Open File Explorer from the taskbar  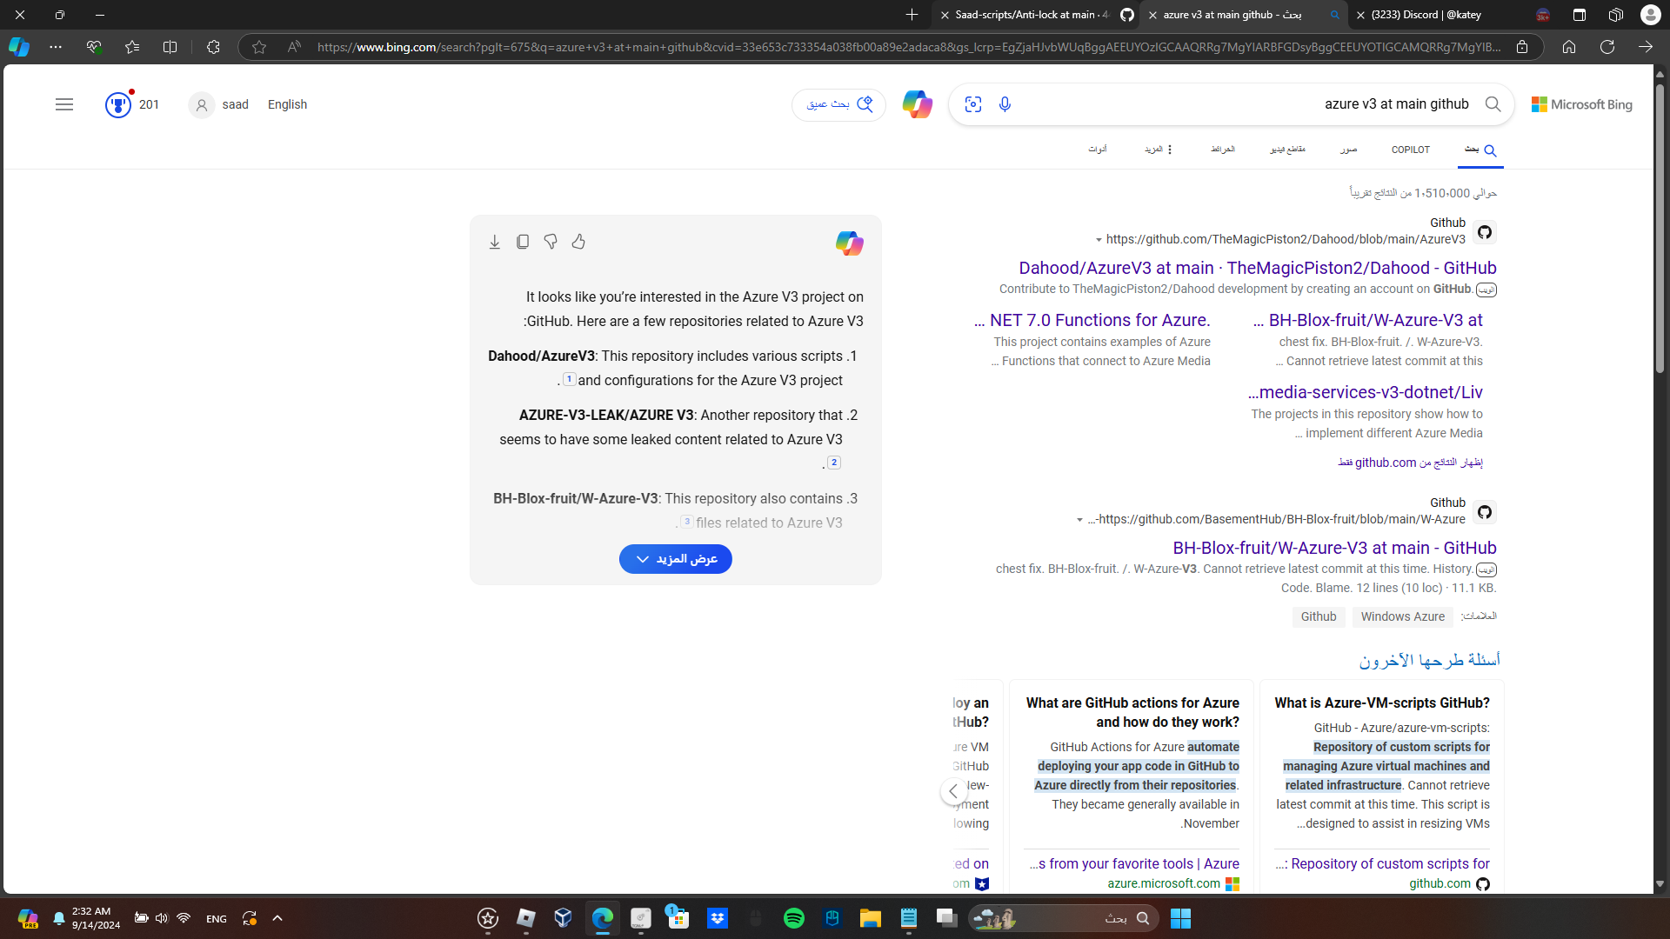pos(871,918)
